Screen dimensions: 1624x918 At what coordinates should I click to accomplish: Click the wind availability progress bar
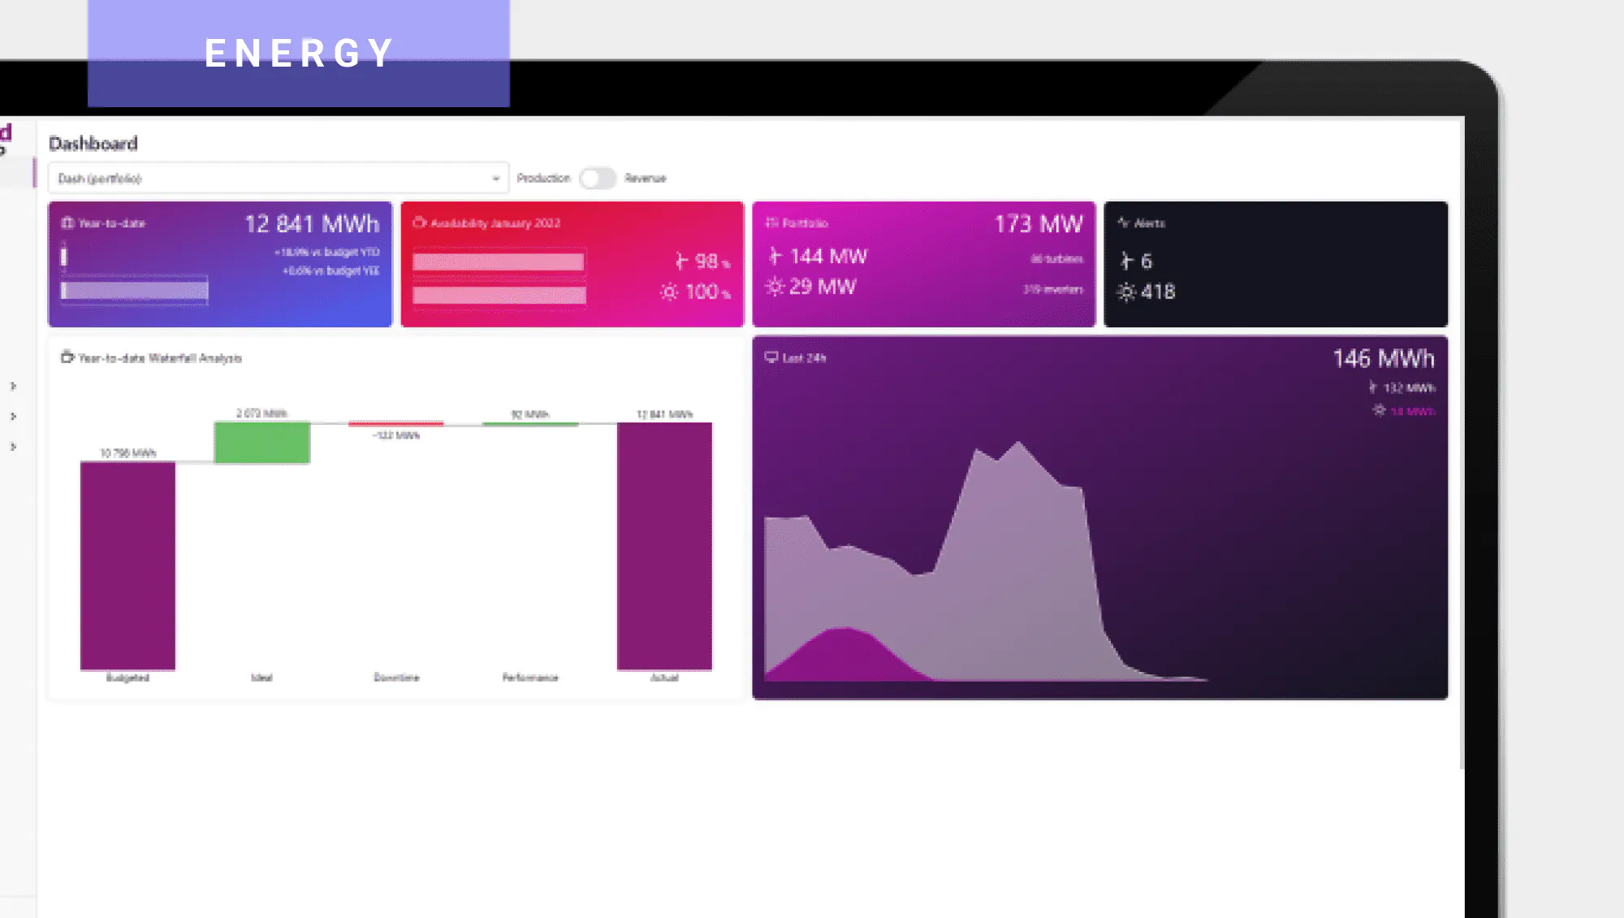[499, 262]
